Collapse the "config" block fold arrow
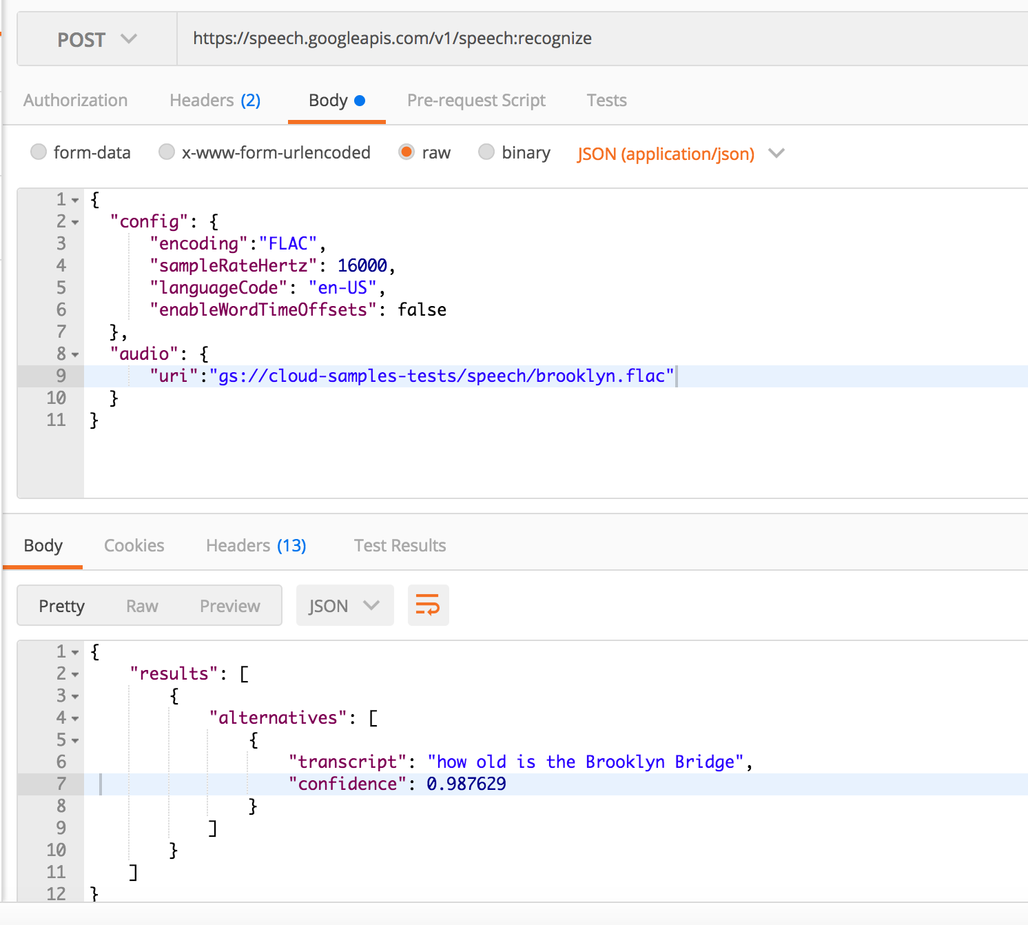This screenshot has height=925, width=1028. pos(75,223)
